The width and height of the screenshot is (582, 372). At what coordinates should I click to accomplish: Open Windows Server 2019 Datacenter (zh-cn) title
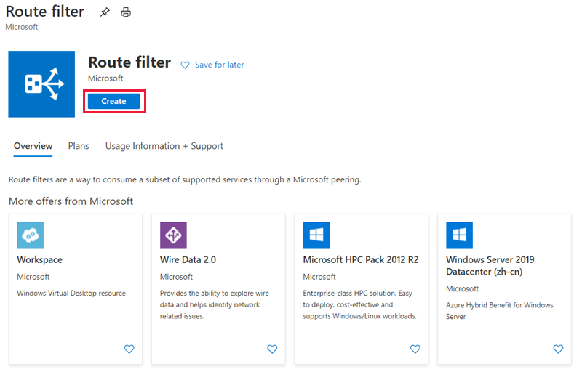(490, 266)
